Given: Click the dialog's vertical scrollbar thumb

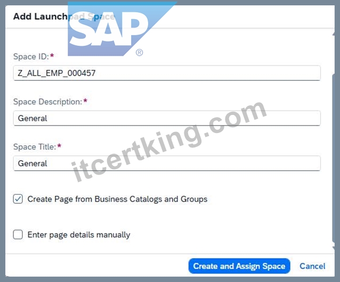Looking at the screenshot, I should (334, 159).
